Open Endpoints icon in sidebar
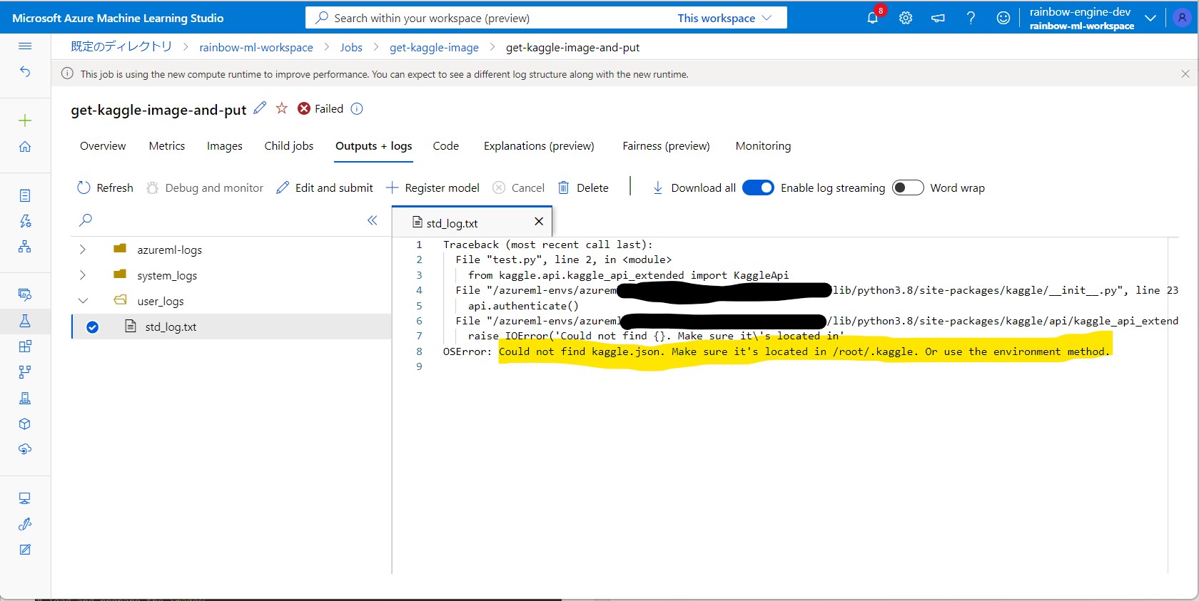The height and width of the screenshot is (601, 1199). [25, 449]
